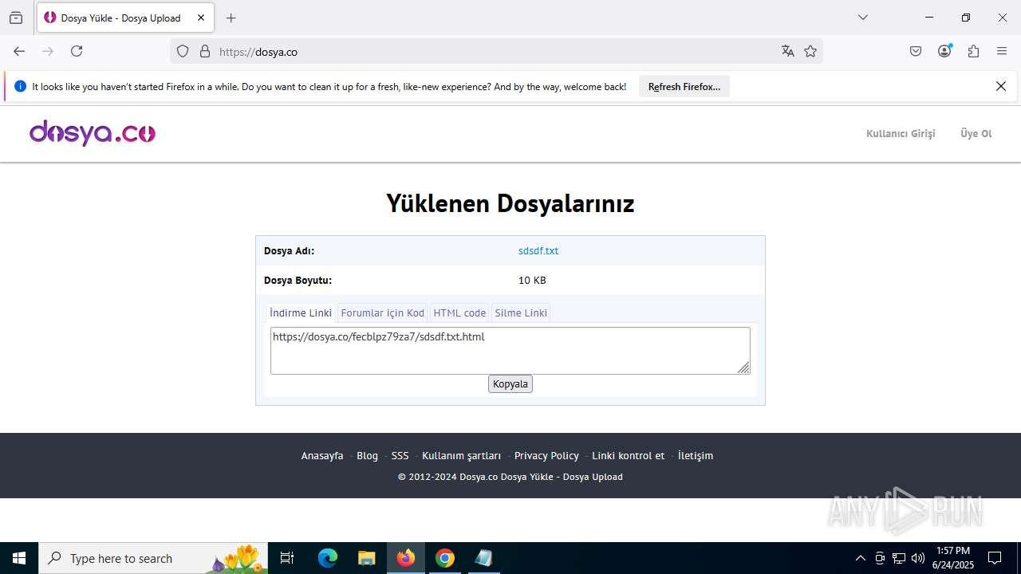The width and height of the screenshot is (1021, 574).
Task: Open the Extensions puzzle icon
Action: pos(973,51)
